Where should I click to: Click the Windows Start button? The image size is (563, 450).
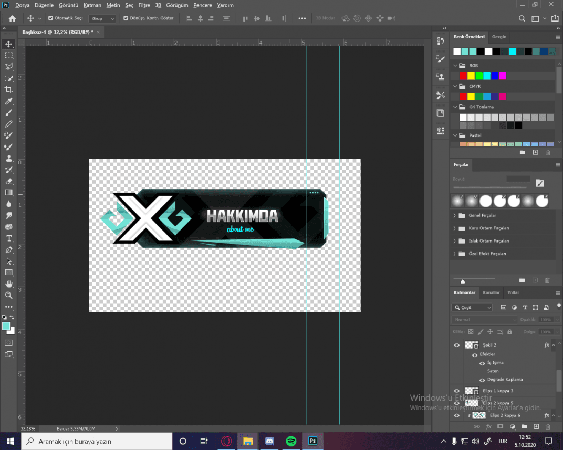tap(11, 442)
